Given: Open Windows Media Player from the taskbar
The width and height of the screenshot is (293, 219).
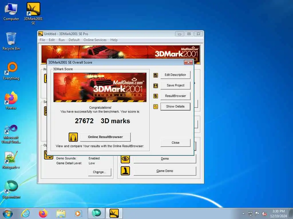Looking at the screenshot, I should click(x=78, y=213).
